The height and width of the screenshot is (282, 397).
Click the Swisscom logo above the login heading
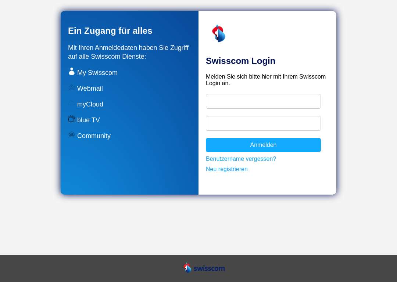pos(218,33)
